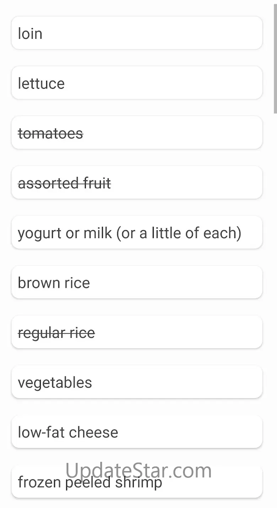Mark lettuce as purchased

tap(41, 84)
